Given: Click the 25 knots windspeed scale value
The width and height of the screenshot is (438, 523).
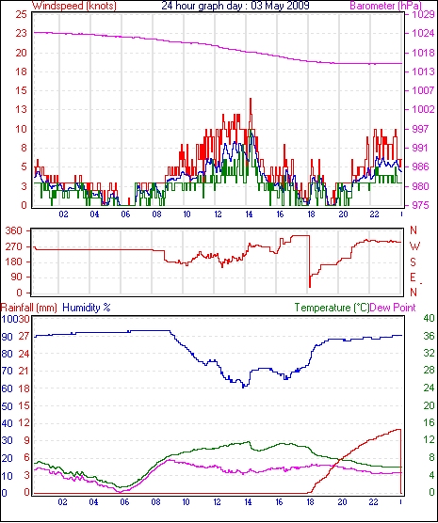Looking at the screenshot, I should click(21, 14).
